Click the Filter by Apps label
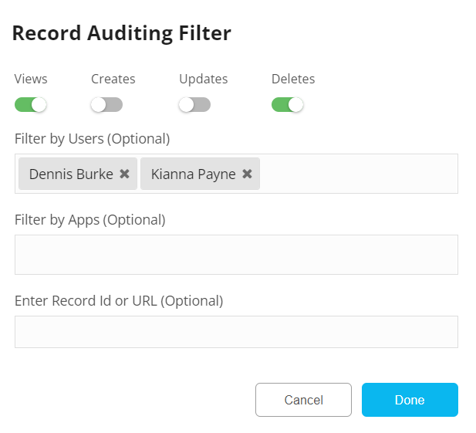Image resolution: width=476 pixels, height=433 pixels. pyautogui.click(x=89, y=220)
